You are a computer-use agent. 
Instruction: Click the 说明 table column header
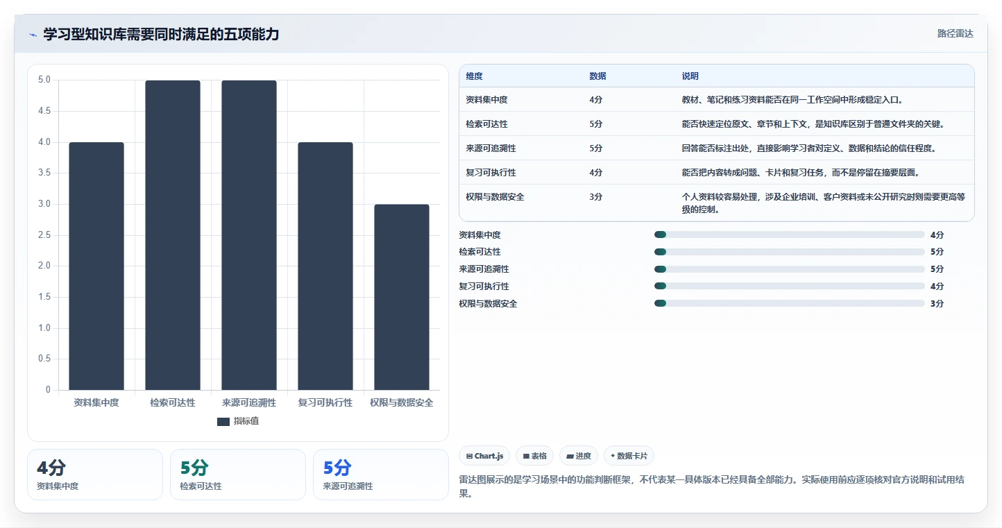[x=690, y=76]
